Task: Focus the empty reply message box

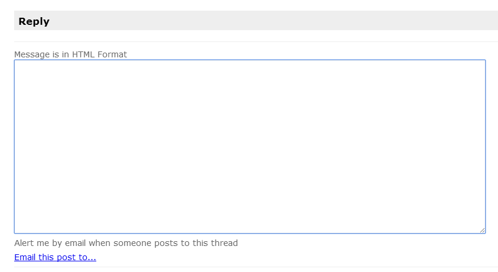Action: [249, 146]
